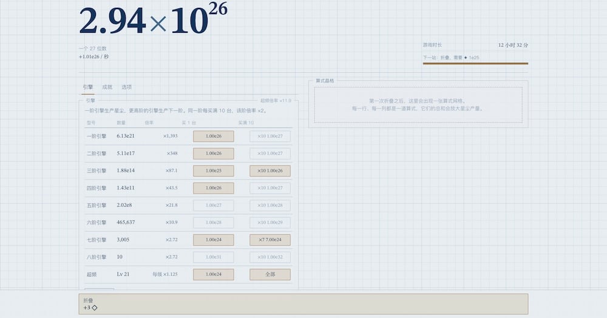Viewport: 607px width, 318px height.
Task: Click the ×1,393 multiplier value
Action: [x=171, y=136]
